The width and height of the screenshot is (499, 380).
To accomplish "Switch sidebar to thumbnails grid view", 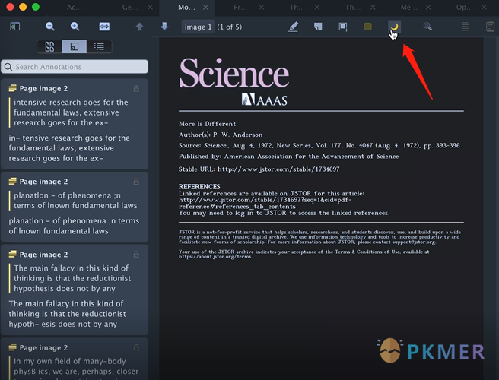I will (x=49, y=47).
